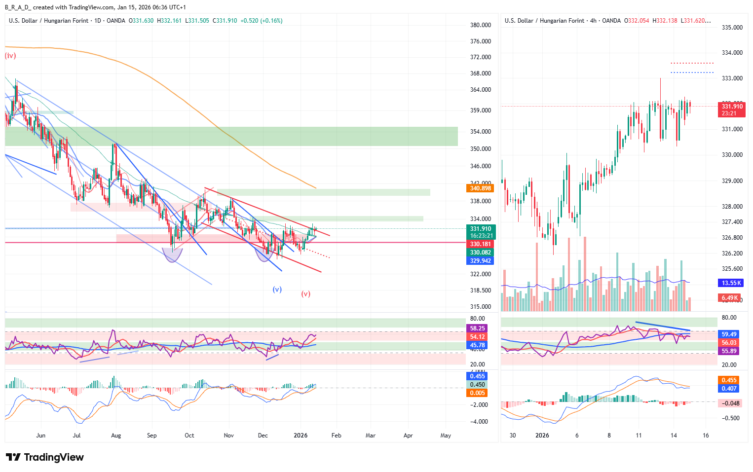
Task: Click the large green zone near 354.000
Action: point(231,136)
